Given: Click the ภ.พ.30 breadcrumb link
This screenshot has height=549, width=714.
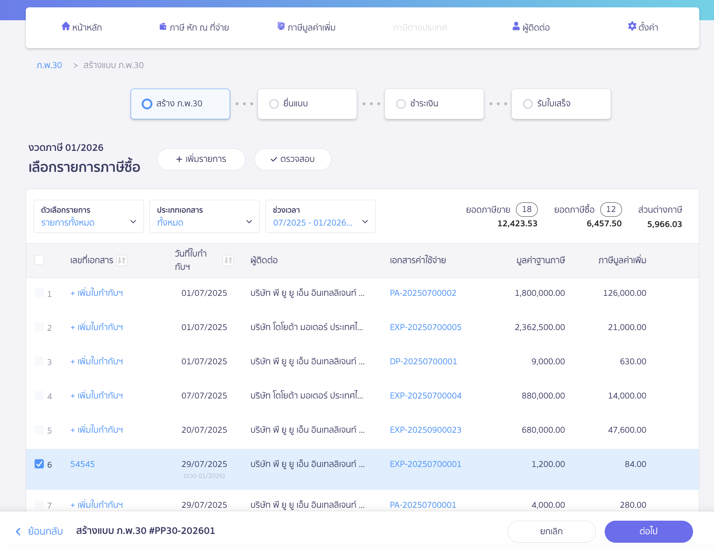Looking at the screenshot, I should click(x=49, y=65).
